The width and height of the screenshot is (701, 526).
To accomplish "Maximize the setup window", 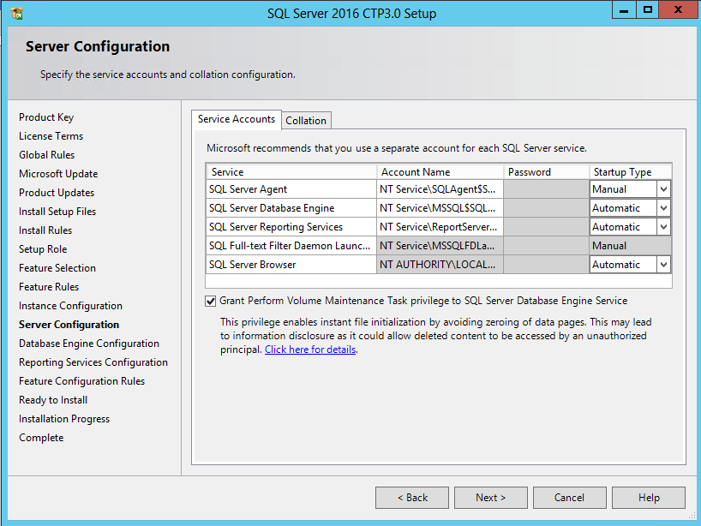I will click(x=648, y=10).
